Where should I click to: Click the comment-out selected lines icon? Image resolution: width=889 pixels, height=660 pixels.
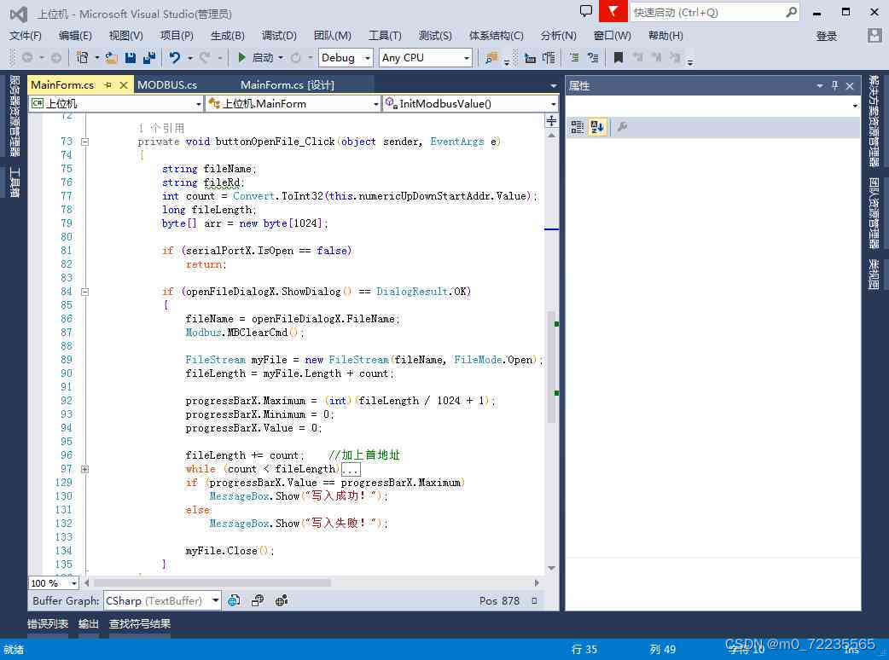[574, 57]
